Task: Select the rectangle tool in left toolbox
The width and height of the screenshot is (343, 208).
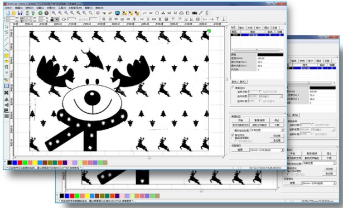Action: pyautogui.click(x=7, y=56)
